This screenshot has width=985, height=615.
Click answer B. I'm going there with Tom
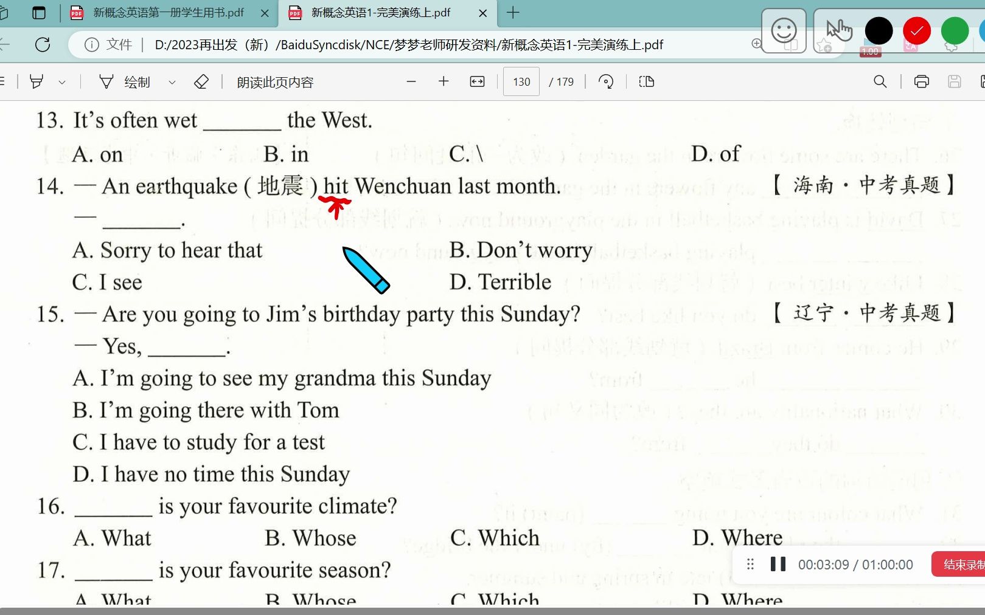[206, 410]
